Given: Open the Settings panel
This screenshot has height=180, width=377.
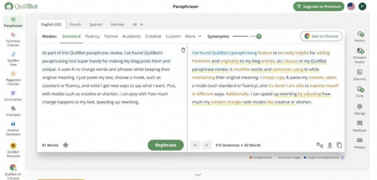Looking at the screenshot, I should tap(359, 109).
